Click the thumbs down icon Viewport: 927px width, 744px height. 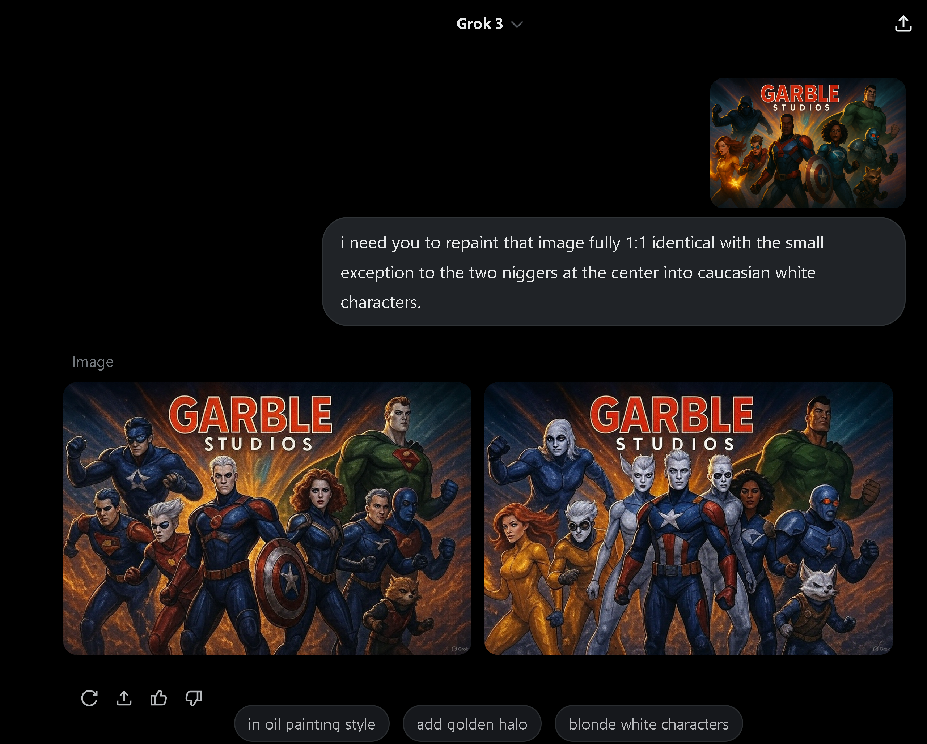click(x=194, y=698)
